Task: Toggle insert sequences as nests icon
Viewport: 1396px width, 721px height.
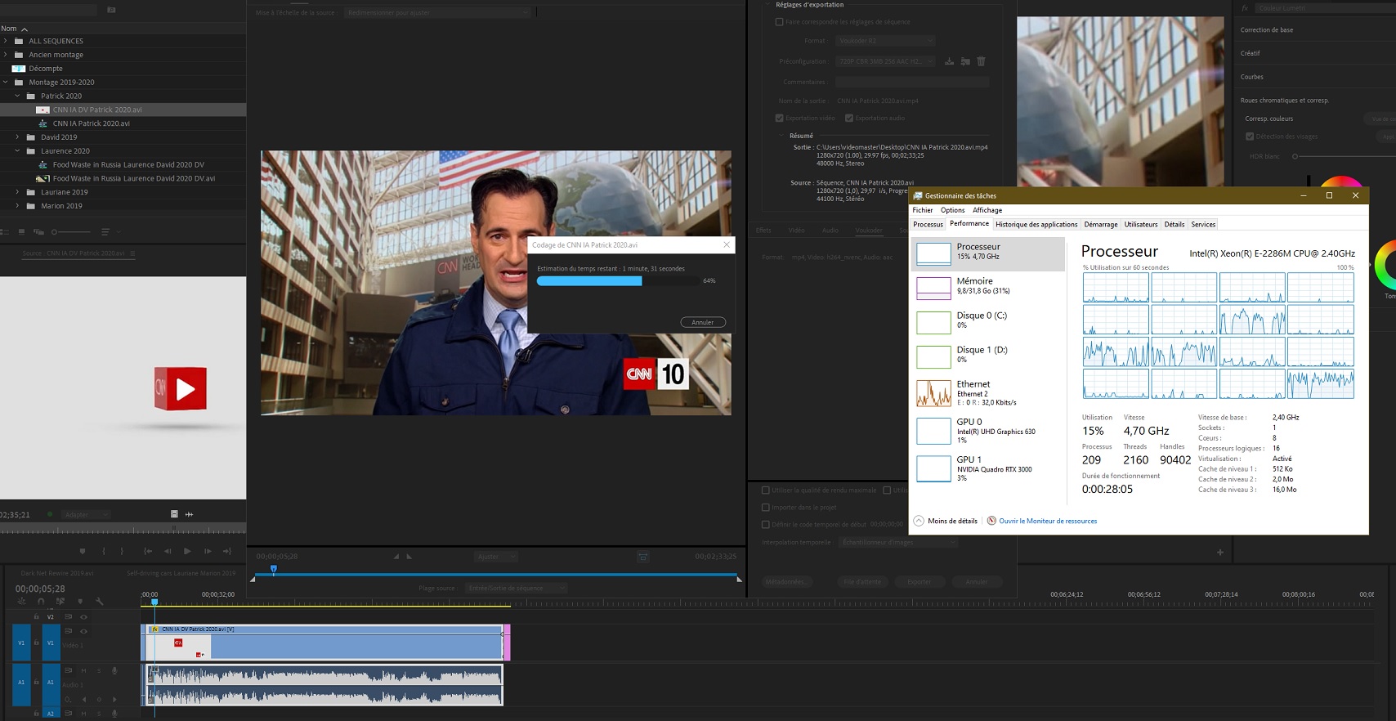Action: pyautogui.click(x=21, y=601)
